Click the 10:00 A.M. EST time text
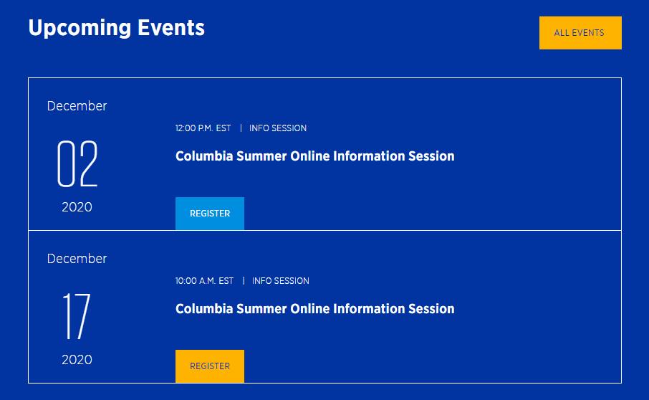This screenshot has width=649, height=400. (204, 281)
